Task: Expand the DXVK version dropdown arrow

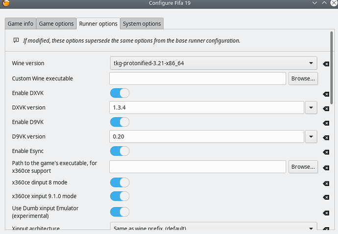Action: pyautogui.click(x=311, y=107)
